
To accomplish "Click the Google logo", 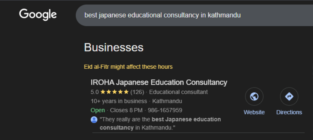I will (x=38, y=15).
